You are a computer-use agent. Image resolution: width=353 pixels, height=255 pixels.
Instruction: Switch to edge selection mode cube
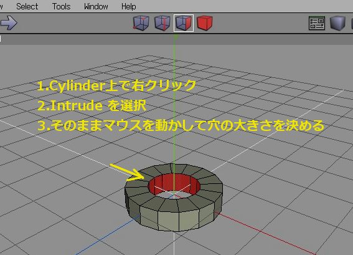[162, 23]
